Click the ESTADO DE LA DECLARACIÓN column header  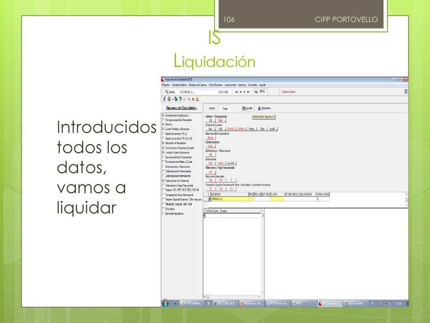(300, 194)
